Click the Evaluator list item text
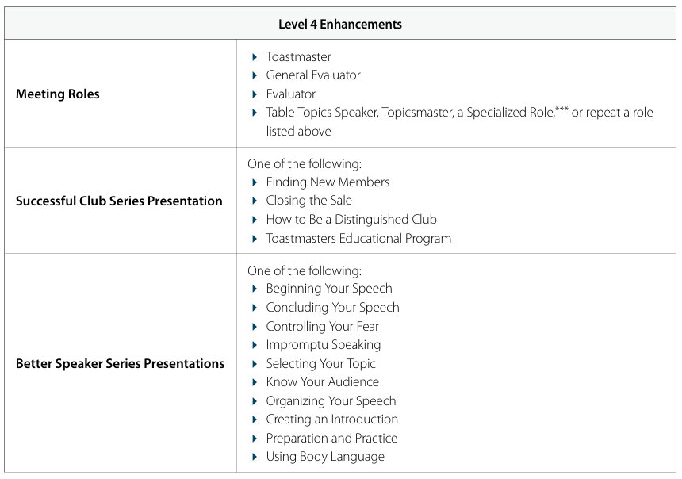The height and width of the screenshot is (479, 682). pos(290,94)
